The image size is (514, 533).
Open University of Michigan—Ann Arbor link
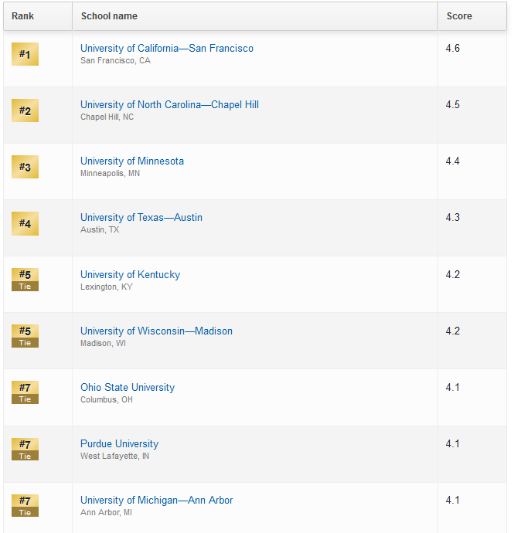[x=156, y=501]
